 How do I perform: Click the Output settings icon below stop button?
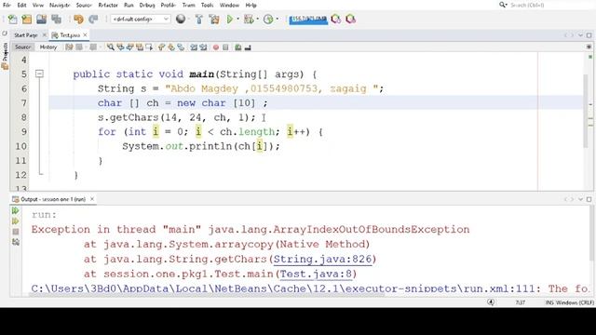click(15, 242)
